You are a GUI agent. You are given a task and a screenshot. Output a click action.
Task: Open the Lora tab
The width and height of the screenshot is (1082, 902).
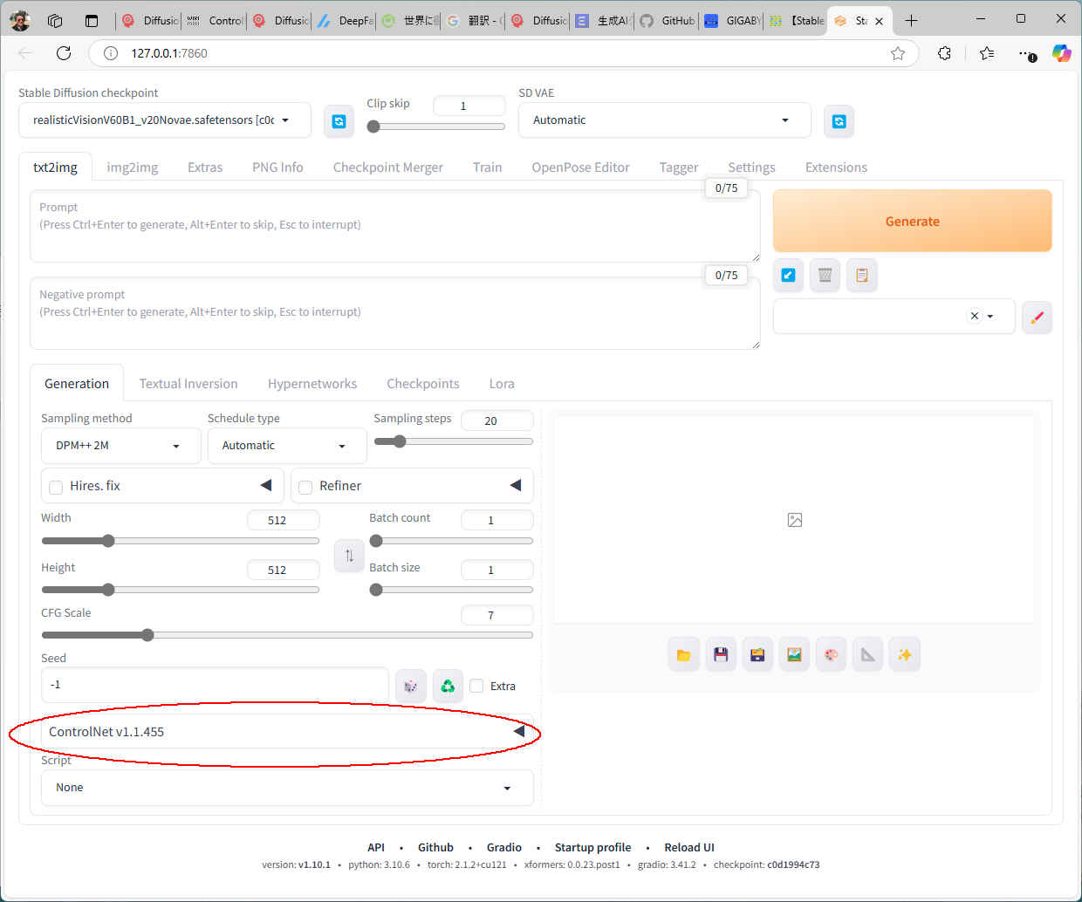(501, 384)
